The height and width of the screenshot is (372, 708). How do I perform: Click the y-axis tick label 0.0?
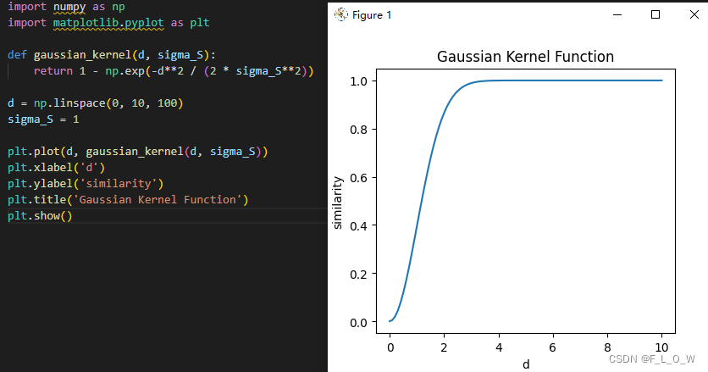(358, 322)
